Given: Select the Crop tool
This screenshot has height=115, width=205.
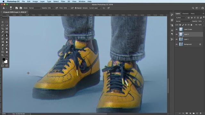Looking at the screenshot, I should pyautogui.click(x=3, y=29).
